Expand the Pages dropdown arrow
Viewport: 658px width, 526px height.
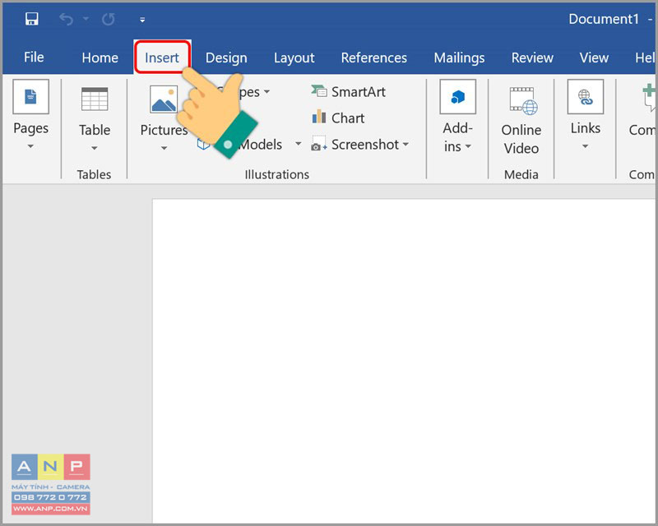[30, 146]
